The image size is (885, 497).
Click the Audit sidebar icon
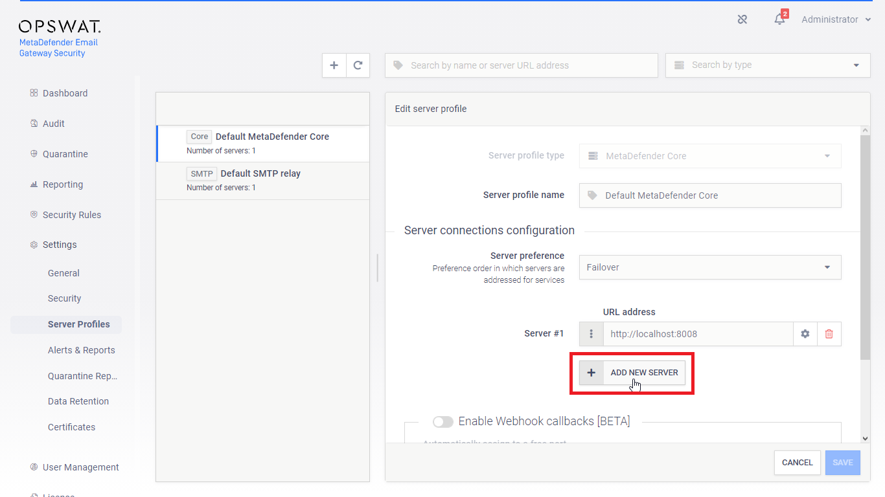coord(34,124)
